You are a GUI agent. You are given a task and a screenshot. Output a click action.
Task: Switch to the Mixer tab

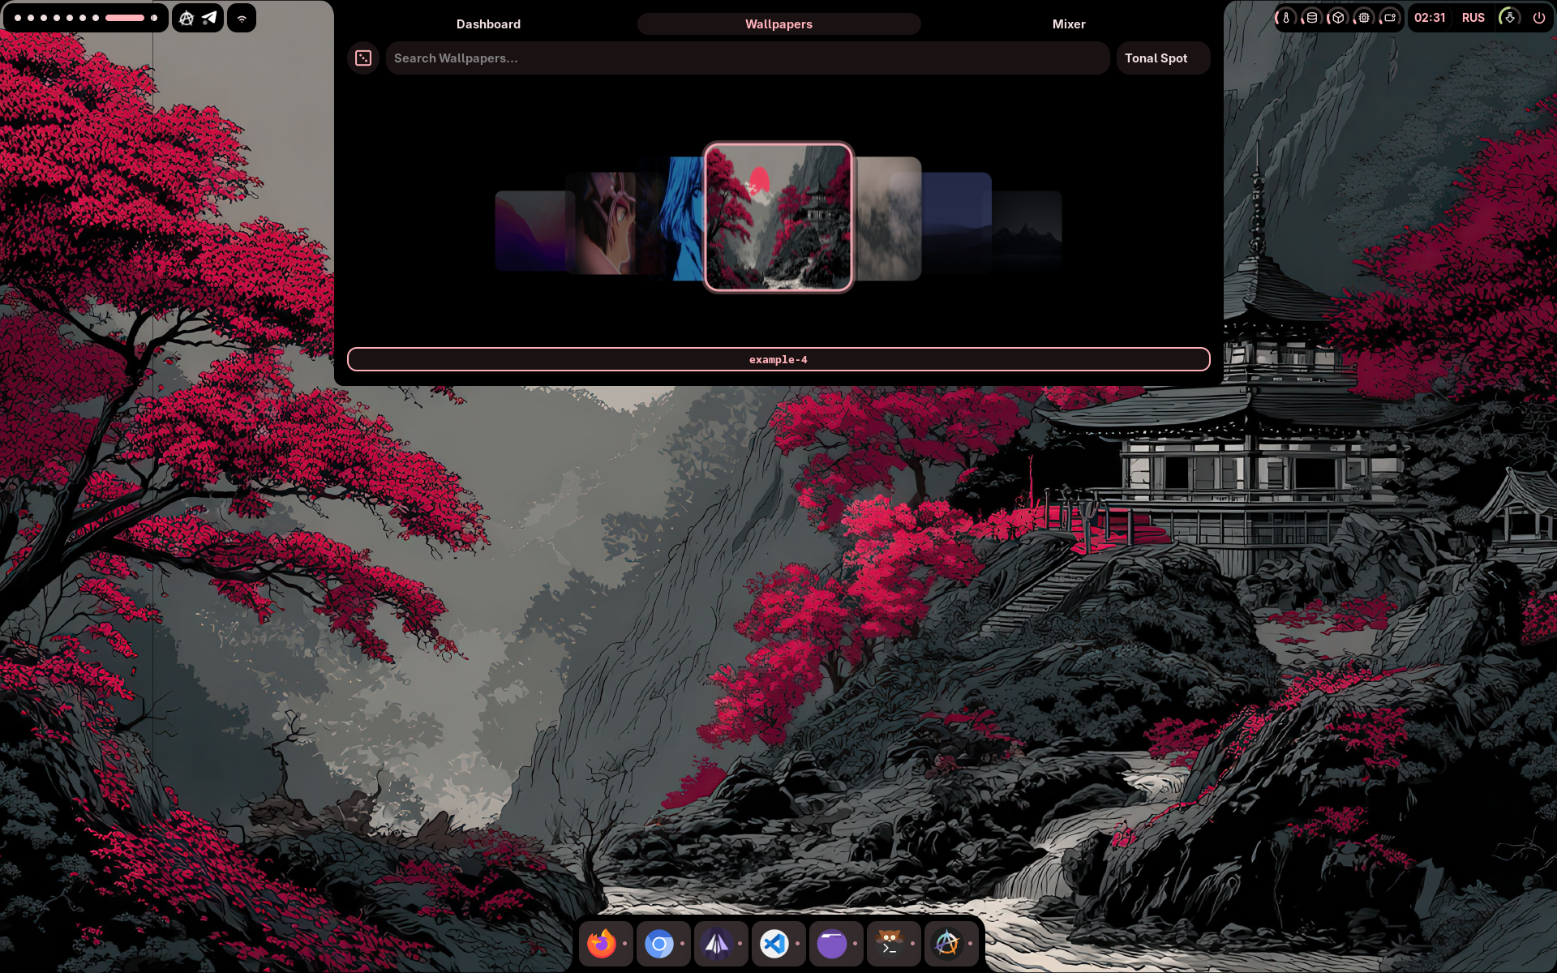tap(1068, 24)
